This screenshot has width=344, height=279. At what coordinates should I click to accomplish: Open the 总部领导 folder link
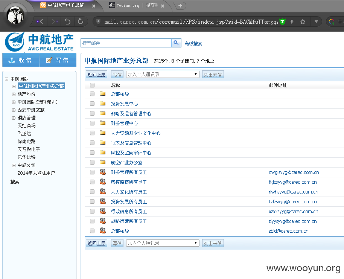point(120,94)
